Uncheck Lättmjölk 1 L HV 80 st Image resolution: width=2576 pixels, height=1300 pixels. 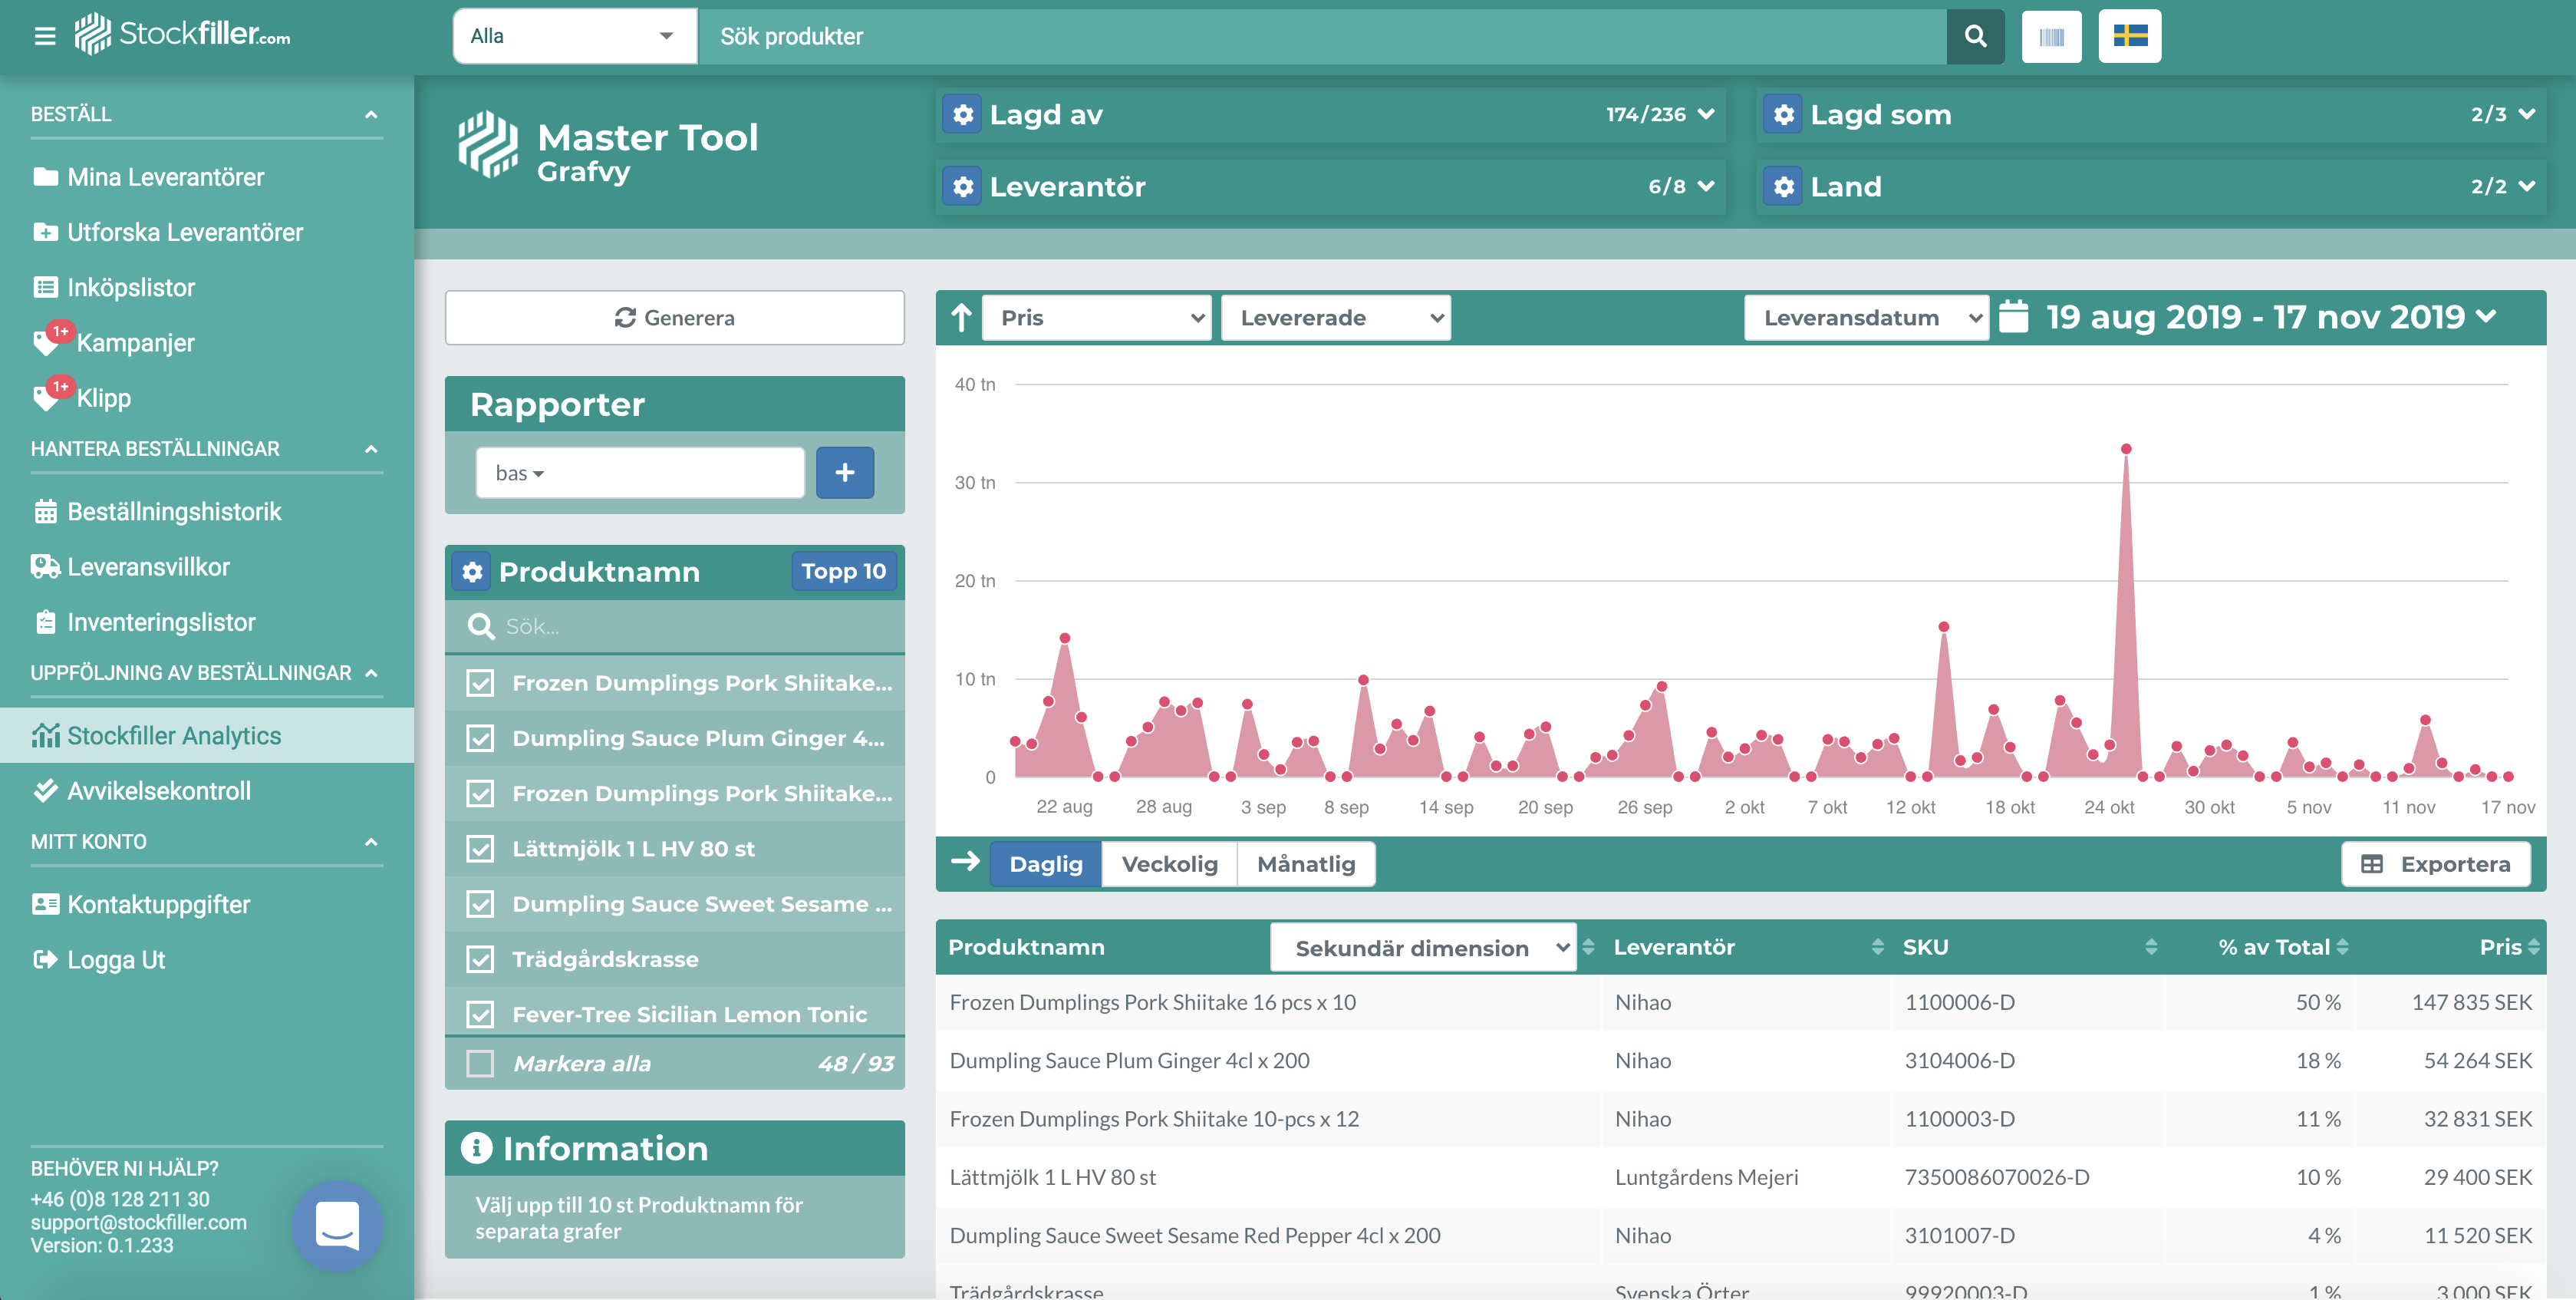coord(481,849)
